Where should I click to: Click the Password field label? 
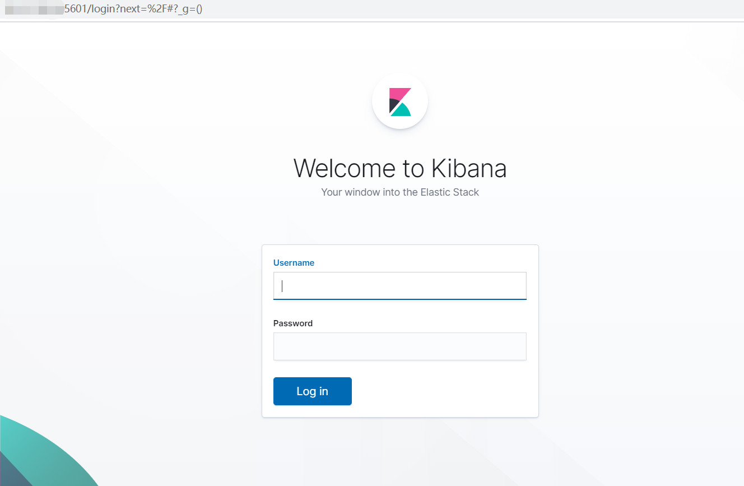pyautogui.click(x=293, y=323)
